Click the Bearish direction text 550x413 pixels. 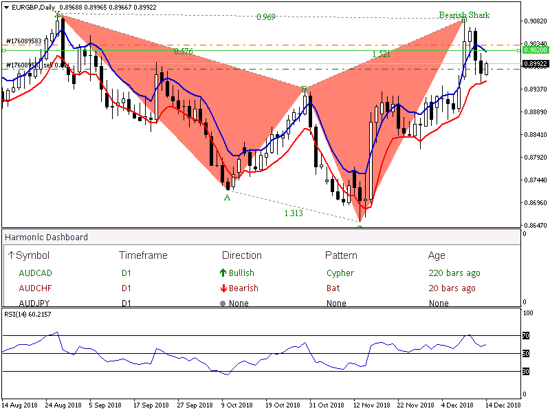[x=243, y=288]
